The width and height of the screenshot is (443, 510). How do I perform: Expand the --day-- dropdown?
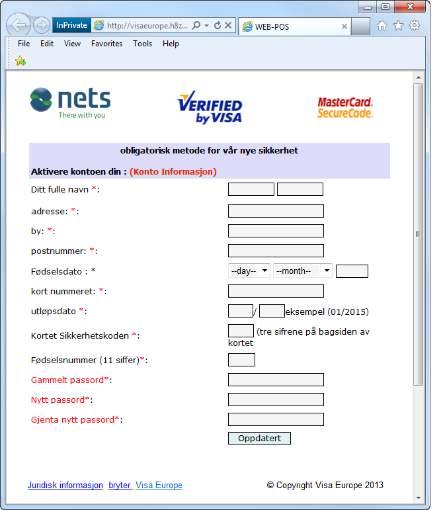[x=249, y=271]
